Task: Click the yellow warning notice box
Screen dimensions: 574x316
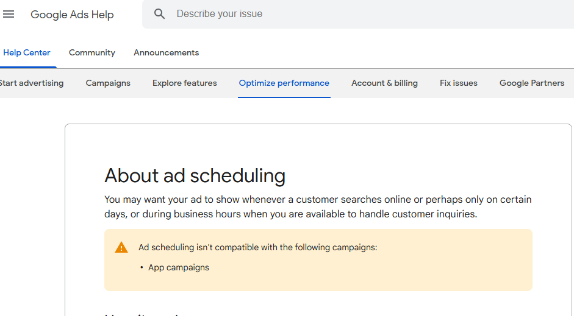Action: [x=318, y=260]
